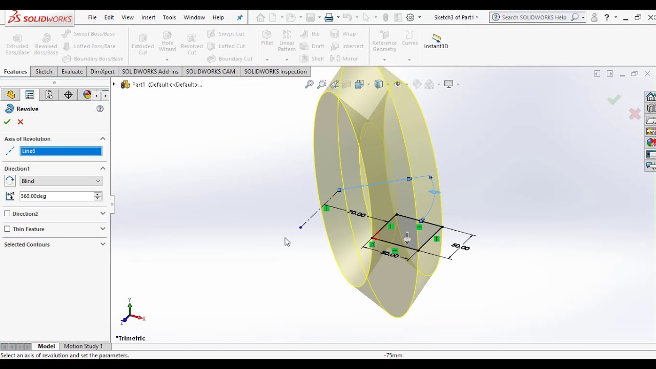Open the Blind revolve type dropdown
Viewport: 656px width, 369px height.
61,181
